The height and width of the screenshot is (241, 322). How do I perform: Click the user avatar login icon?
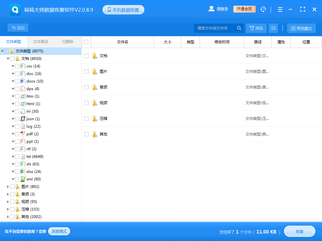pyautogui.click(x=211, y=9)
